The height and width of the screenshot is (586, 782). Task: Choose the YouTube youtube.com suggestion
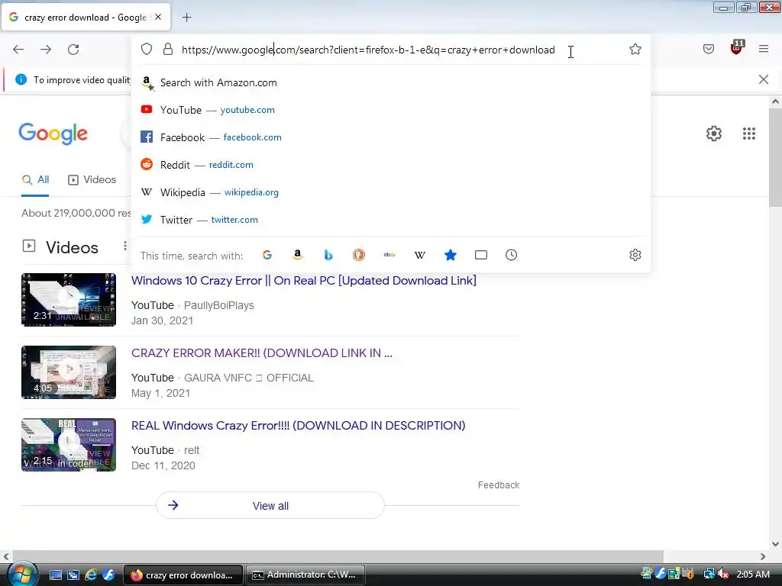click(x=392, y=110)
